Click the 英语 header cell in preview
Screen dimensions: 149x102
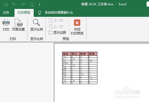pyautogui.click(x=93, y=54)
